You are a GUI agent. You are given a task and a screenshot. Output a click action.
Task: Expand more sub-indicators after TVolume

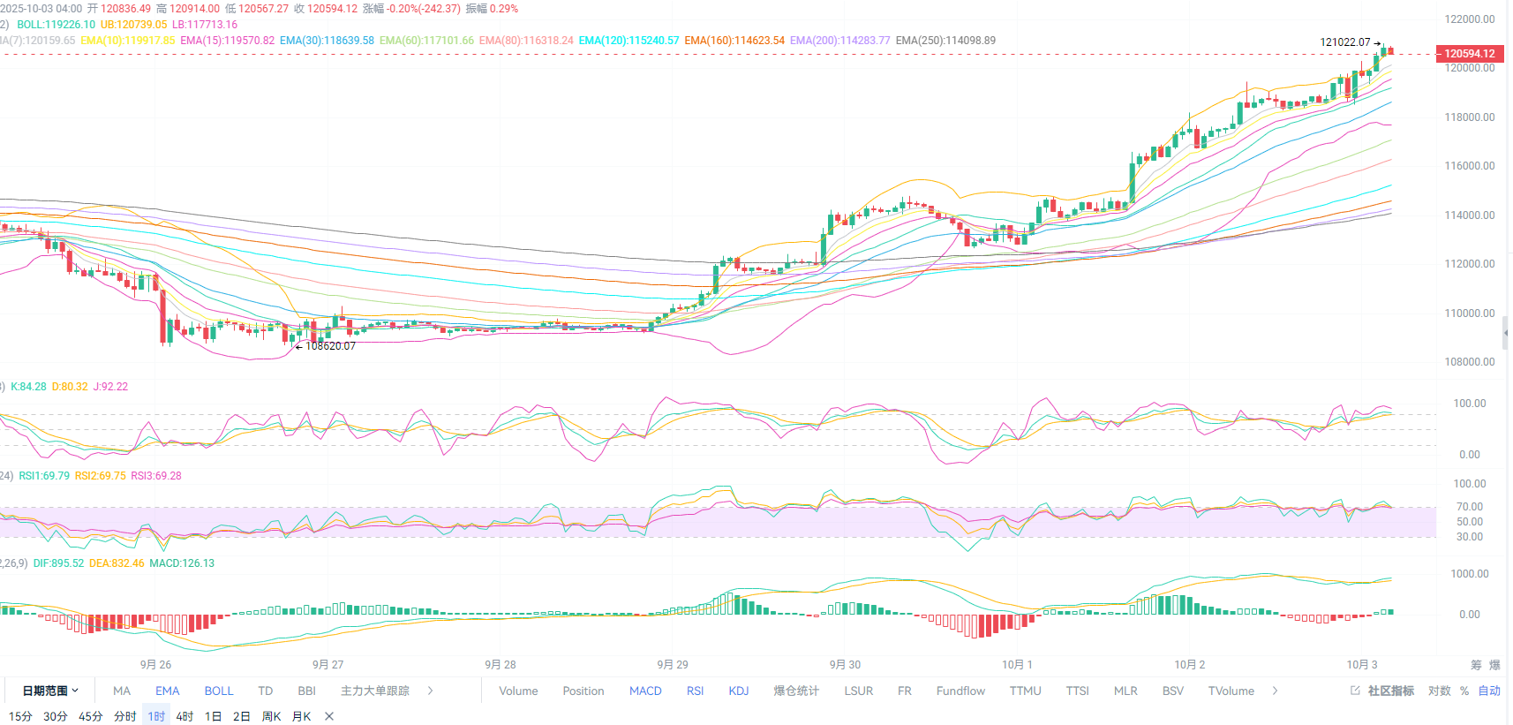pos(1275,691)
